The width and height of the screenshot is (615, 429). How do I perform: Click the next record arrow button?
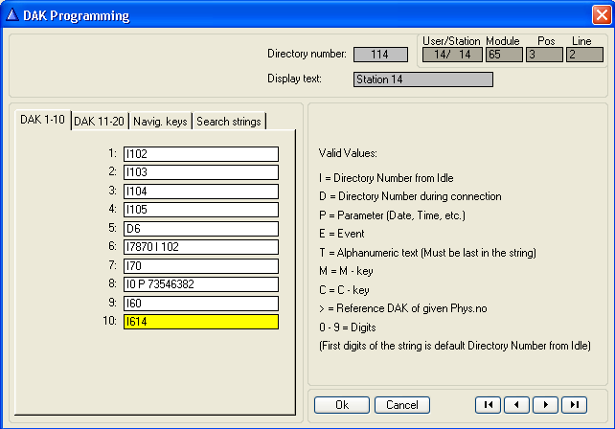[546, 405]
